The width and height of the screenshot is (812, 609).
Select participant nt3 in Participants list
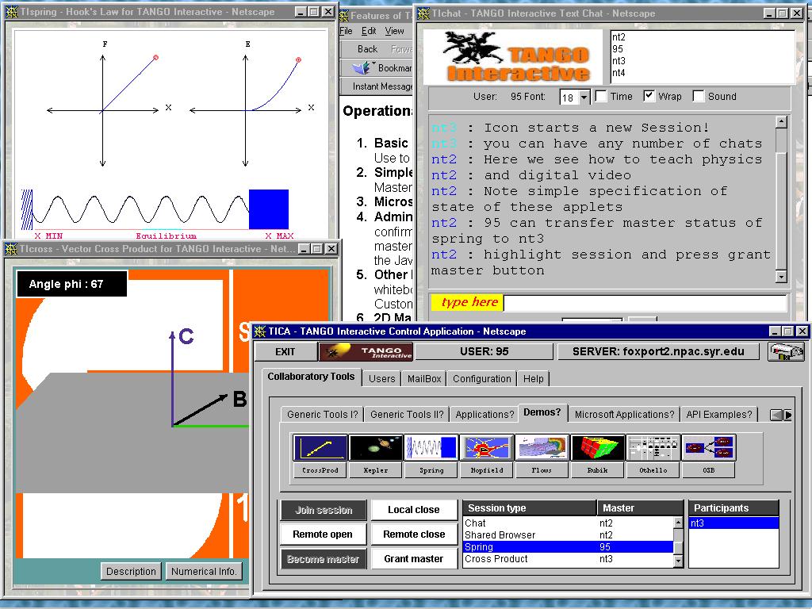point(733,523)
